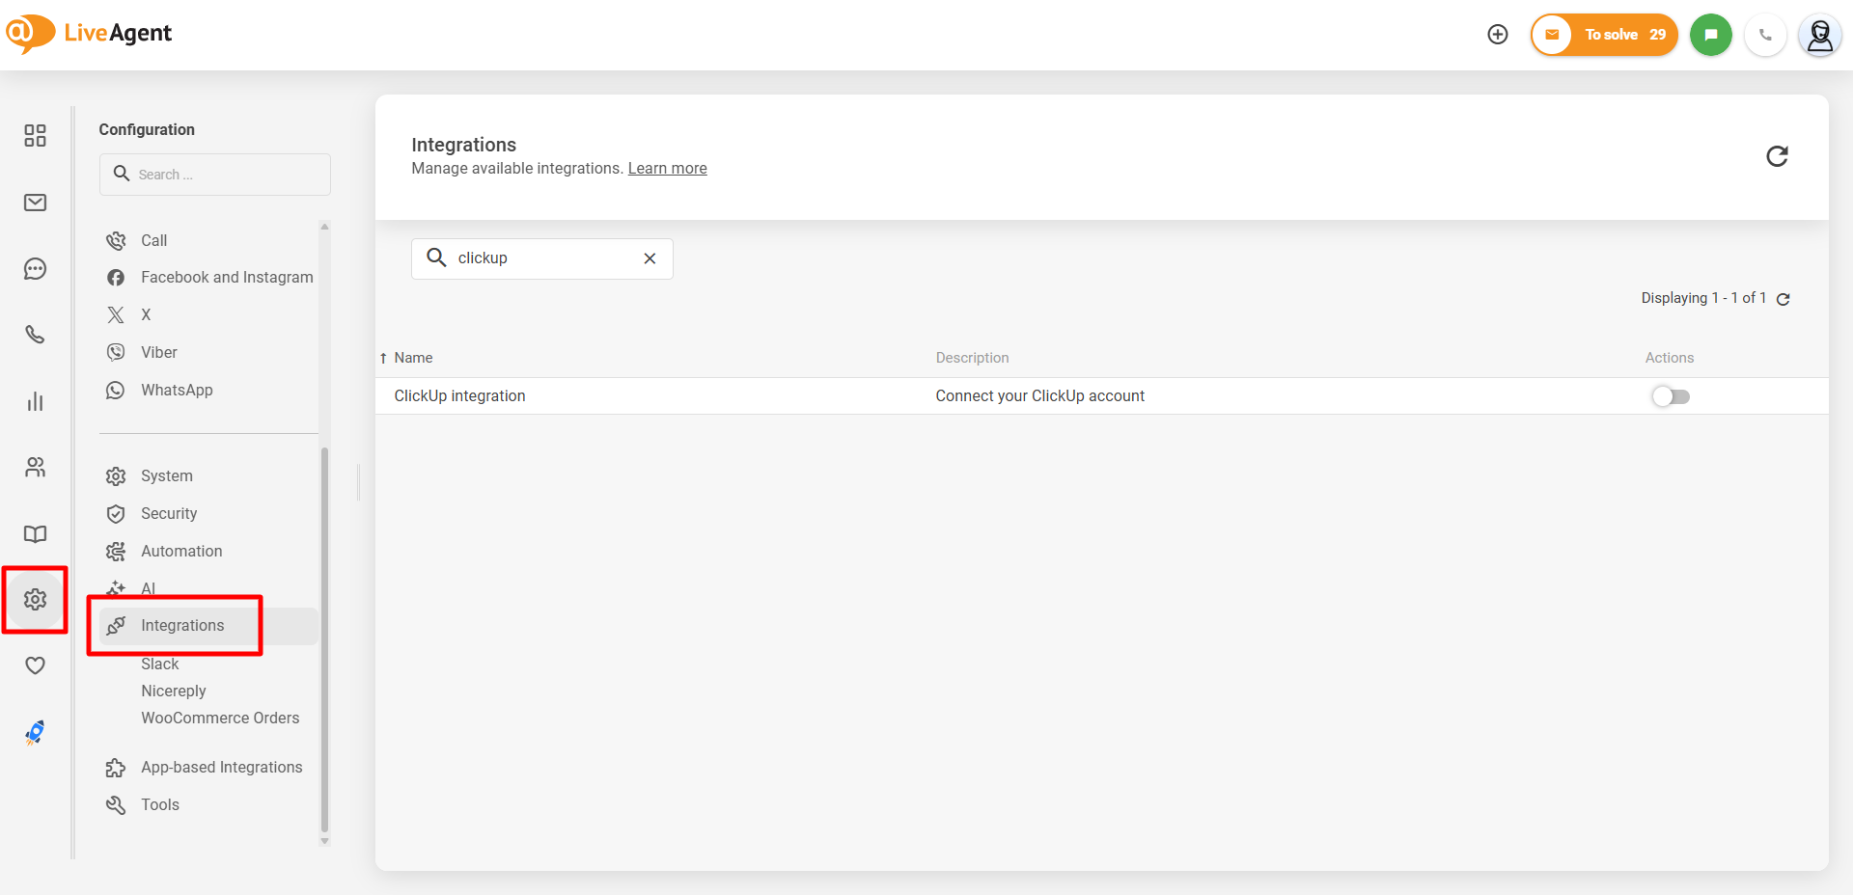Image resolution: width=1853 pixels, height=895 pixels.
Task: Open the Learn more link
Action: coord(667,169)
